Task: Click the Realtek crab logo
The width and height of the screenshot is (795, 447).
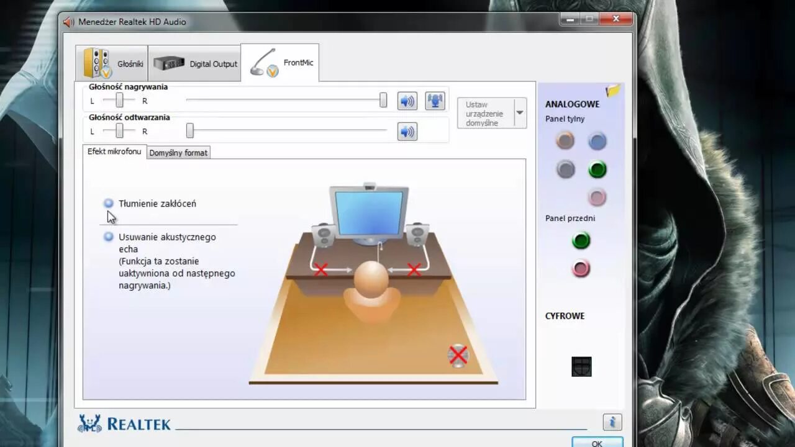Action: (89, 423)
